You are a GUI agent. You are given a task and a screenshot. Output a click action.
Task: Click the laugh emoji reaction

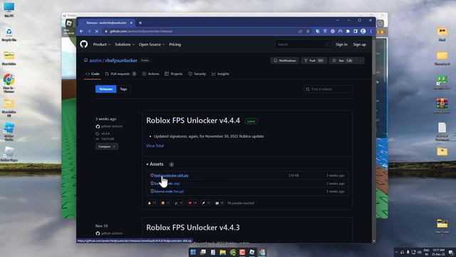(x=165, y=203)
